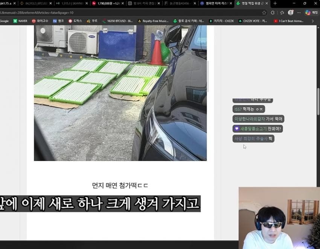This screenshot has width=320, height=249.
Task: Open the 16350 BTCUSD bookmark
Action: point(117,21)
